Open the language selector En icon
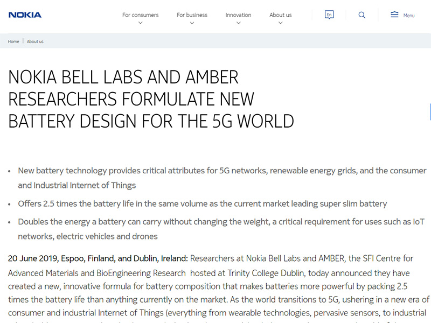431x323 pixels. (329, 15)
